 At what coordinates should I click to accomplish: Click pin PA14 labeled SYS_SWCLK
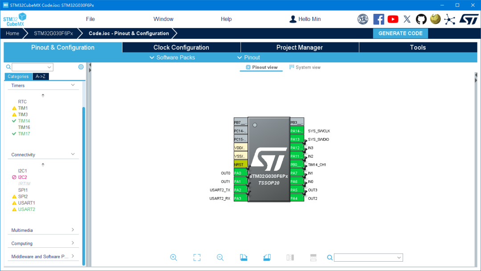pyautogui.click(x=297, y=131)
